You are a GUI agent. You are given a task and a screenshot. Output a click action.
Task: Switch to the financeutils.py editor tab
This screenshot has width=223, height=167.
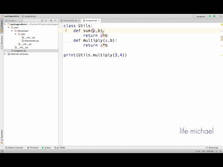point(69,21)
